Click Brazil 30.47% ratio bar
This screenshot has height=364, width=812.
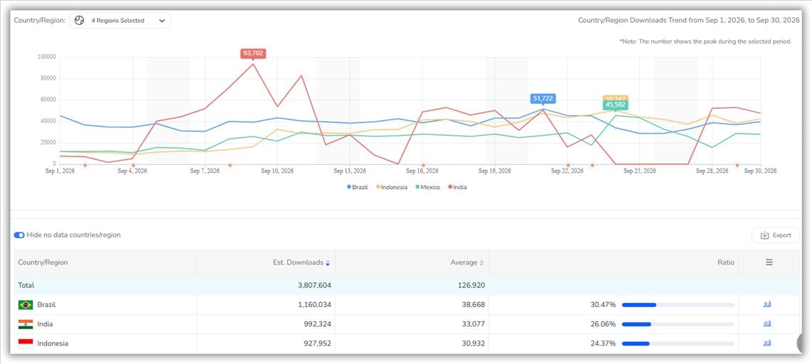tap(677, 305)
